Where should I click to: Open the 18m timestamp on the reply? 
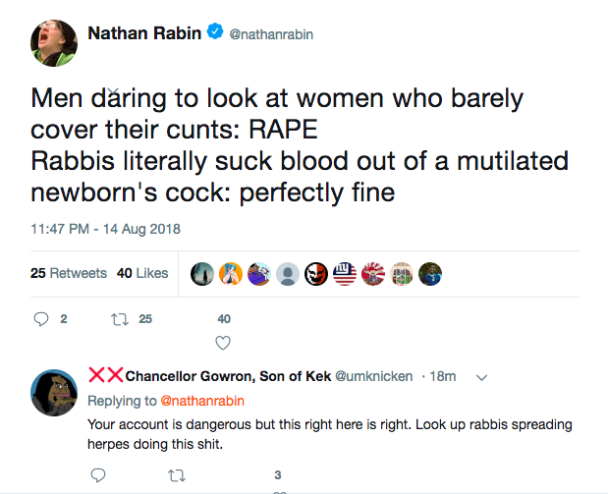pyautogui.click(x=443, y=377)
